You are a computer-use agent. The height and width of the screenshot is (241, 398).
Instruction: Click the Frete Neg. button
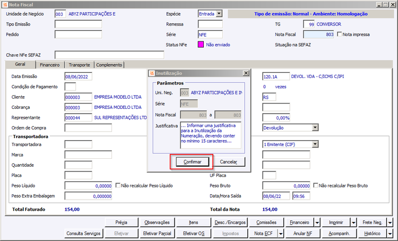373,222
